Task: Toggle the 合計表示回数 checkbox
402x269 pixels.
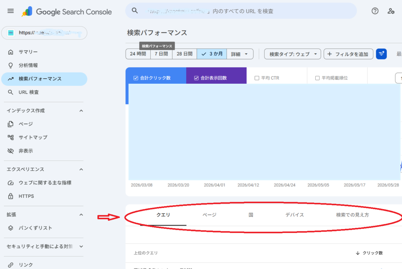Action: click(x=196, y=78)
